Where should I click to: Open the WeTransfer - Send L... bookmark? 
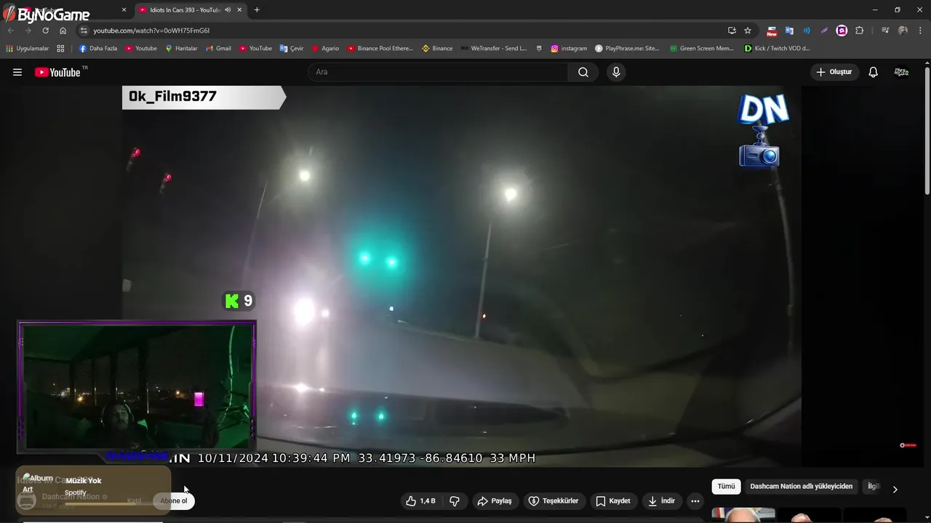493,49
